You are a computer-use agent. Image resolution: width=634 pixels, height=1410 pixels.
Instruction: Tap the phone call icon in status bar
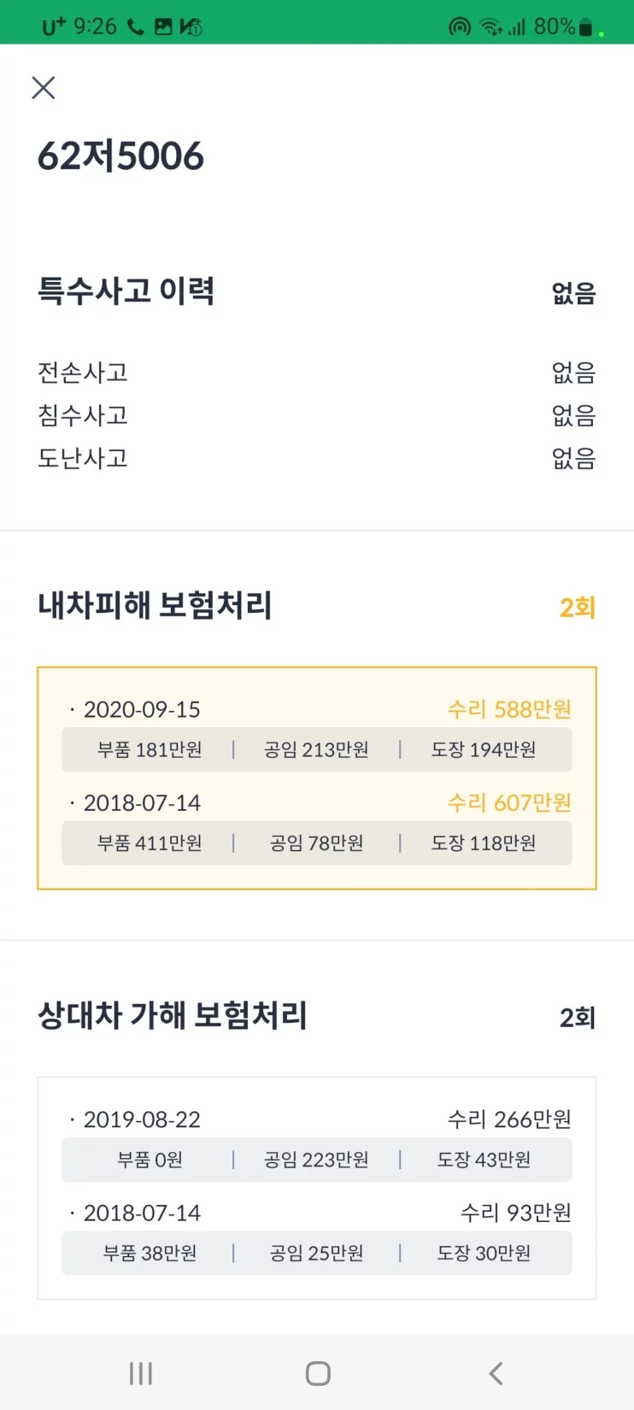(x=136, y=27)
